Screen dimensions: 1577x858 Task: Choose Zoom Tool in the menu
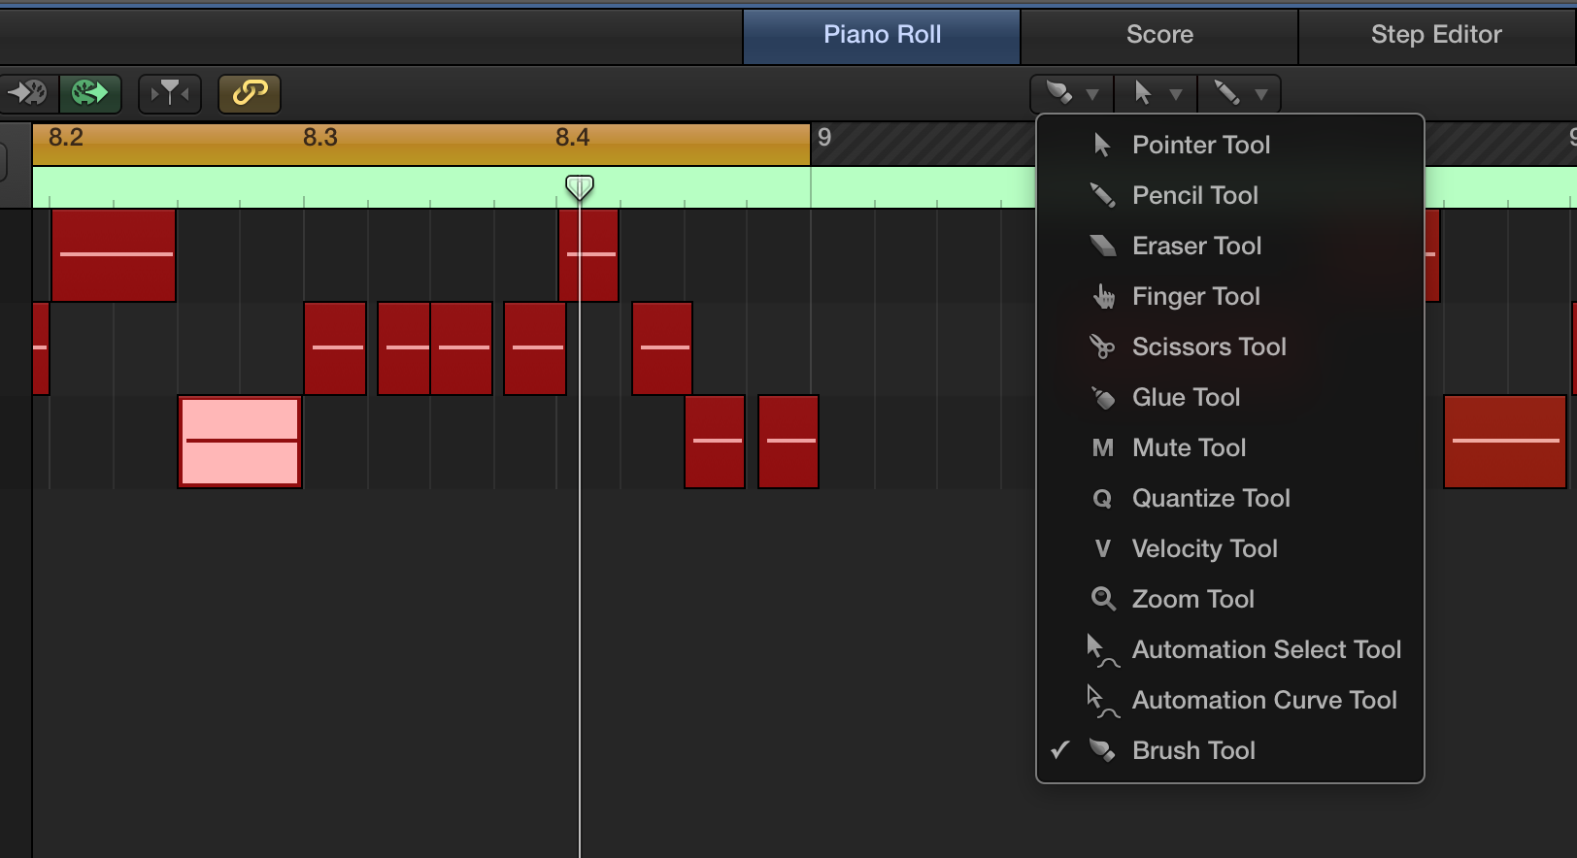(x=1230, y=599)
